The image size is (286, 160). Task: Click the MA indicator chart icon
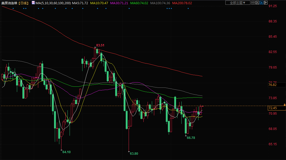(33, 3)
